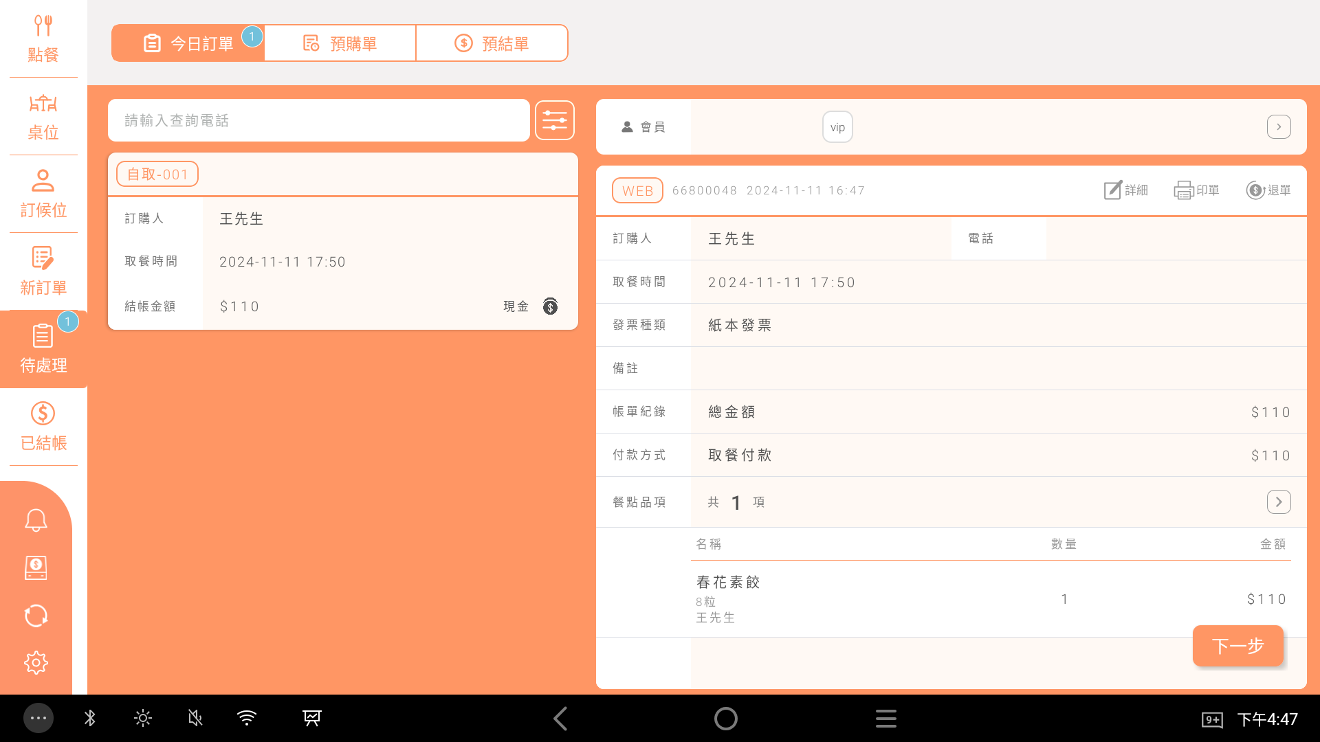Expand the 會員 member row chevron
Viewport: 1320px width, 742px height.
(x=1278, y=127)
